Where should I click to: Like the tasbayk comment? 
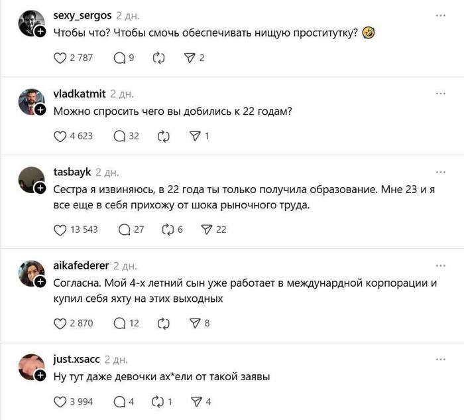(60, 230)
